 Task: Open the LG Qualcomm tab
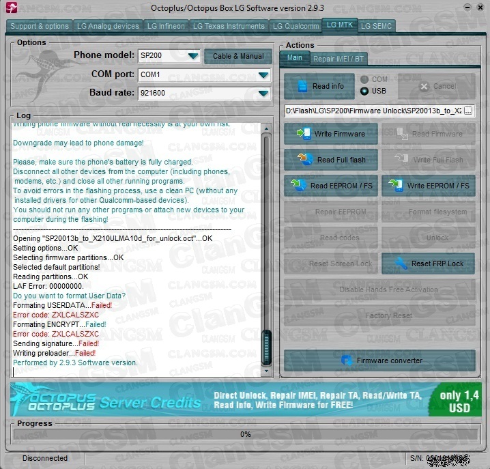pos(296,26)
